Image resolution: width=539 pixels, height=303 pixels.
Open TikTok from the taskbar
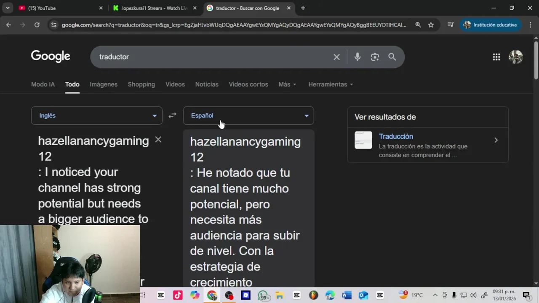(178, 295)
